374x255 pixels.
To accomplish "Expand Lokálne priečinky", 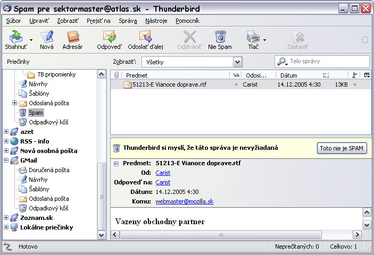I will pos(6,227).
